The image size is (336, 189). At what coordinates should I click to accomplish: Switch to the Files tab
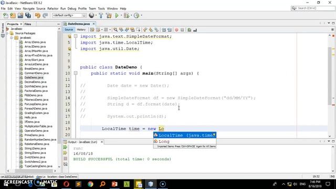(28, 24)
